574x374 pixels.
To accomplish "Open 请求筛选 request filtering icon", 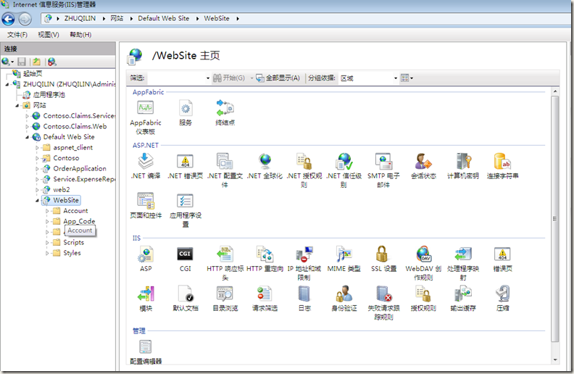I will coord(265,299).
